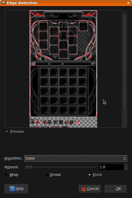Viewport: 132px width, 198px height.
Task: Click the Algorithm label
Action: (13, 158)
